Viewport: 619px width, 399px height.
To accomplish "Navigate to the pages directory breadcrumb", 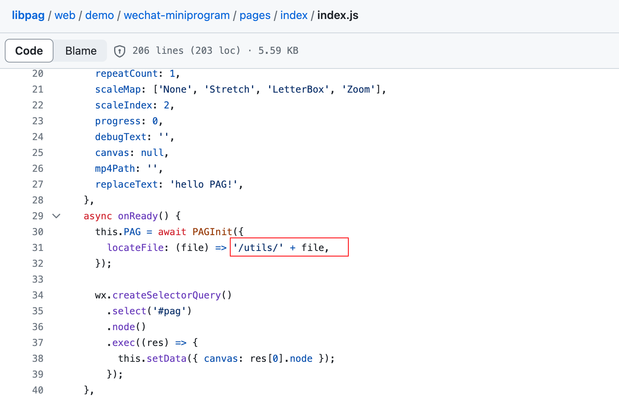I will pyautogui.click(x=255, y=15).
